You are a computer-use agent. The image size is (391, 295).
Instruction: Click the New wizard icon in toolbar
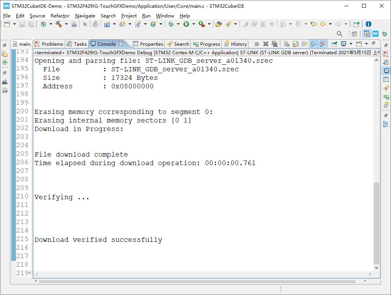pyautogui.click(x=7, y=24)
